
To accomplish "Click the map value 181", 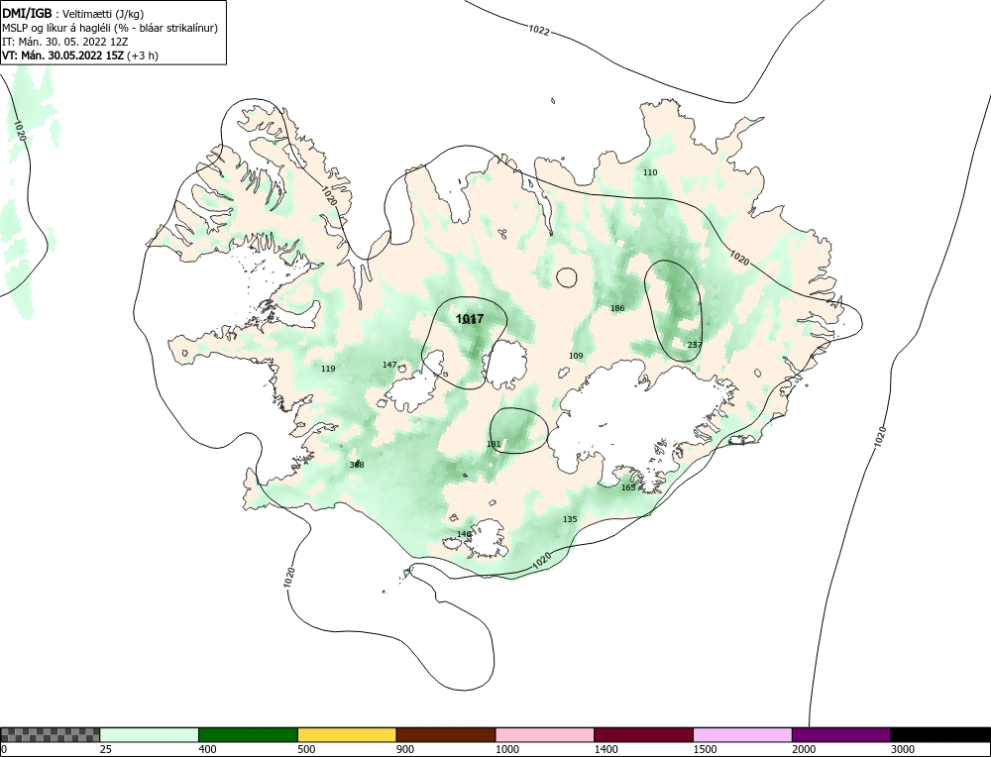I will pos(494,444).
